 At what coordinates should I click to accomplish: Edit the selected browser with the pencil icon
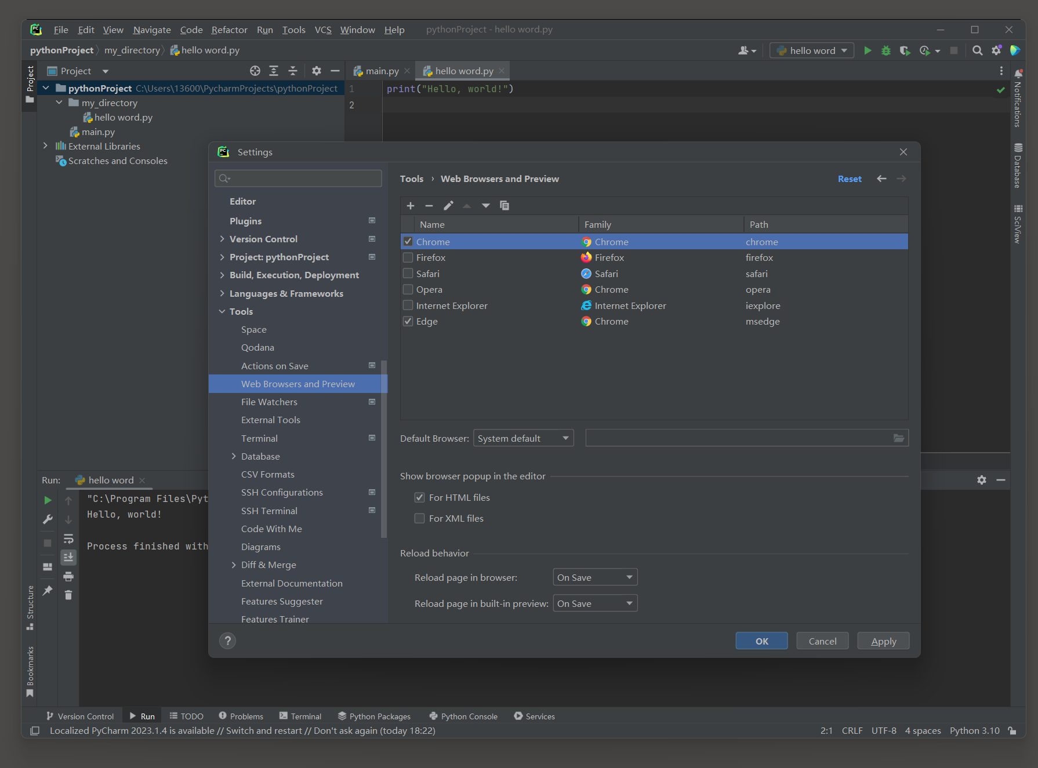pyautogui.click(x=448, y=206)
